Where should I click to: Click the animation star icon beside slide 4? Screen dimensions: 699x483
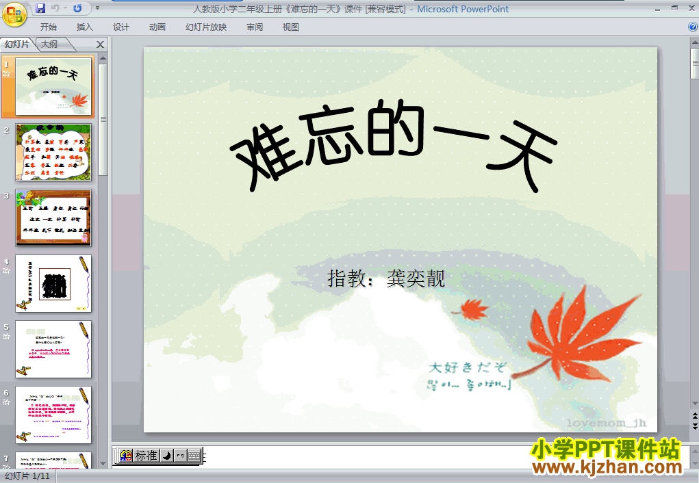pos(6,270)
